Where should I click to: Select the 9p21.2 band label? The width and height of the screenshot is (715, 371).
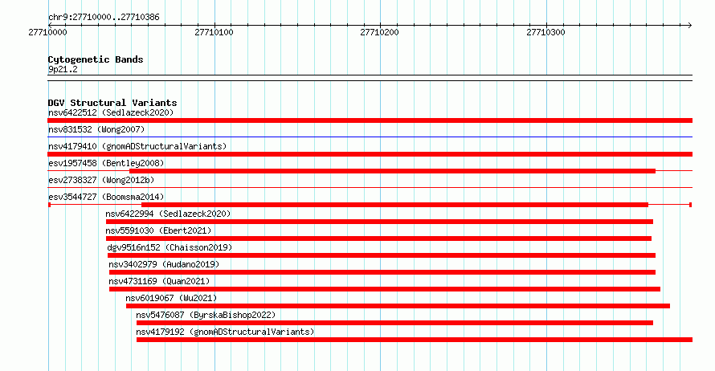click(x=63, y=69)
